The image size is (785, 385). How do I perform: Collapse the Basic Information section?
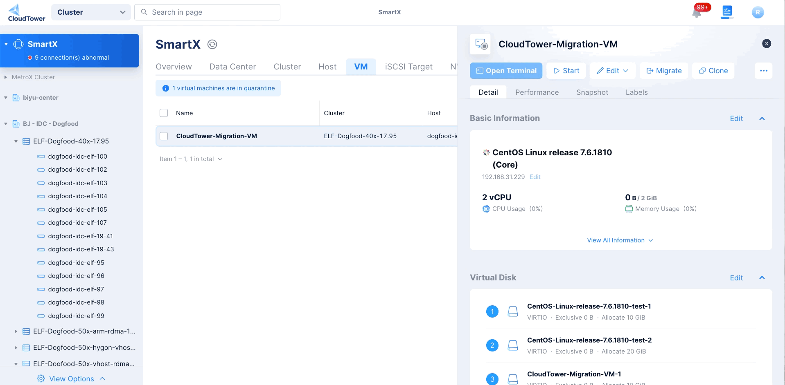[762, 119]
